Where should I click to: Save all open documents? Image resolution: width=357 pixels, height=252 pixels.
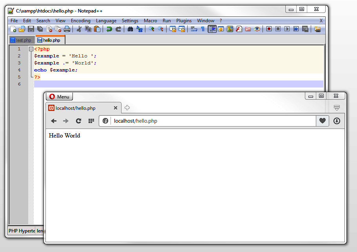[x=40, y=29]
